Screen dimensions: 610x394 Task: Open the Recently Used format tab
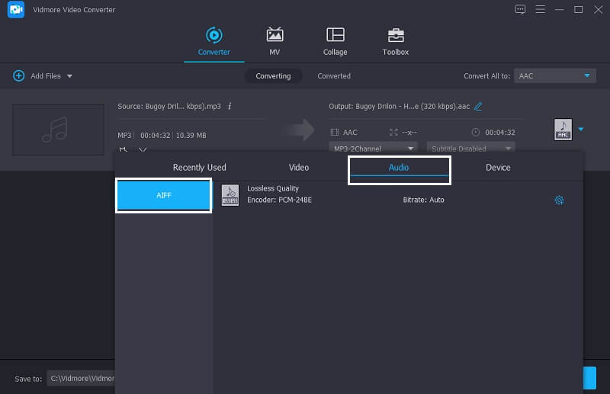click(x=199, y=168)
